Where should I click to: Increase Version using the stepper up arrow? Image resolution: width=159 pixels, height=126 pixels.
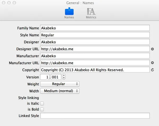[64, 76]
